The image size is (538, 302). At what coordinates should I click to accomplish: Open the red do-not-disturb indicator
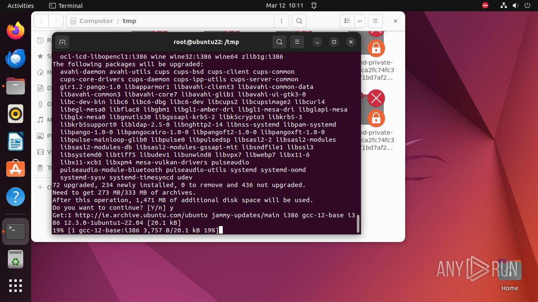point(485,5)
